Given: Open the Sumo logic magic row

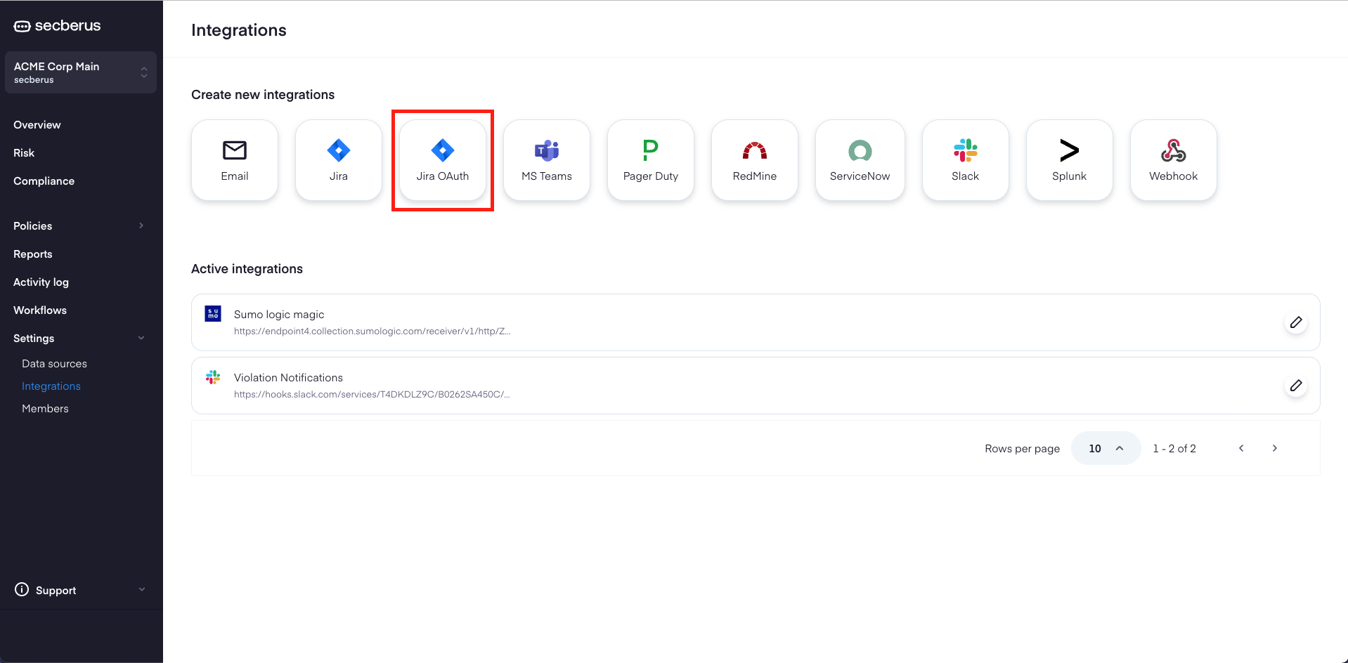Looking at the screenshot, I should 756,322.
